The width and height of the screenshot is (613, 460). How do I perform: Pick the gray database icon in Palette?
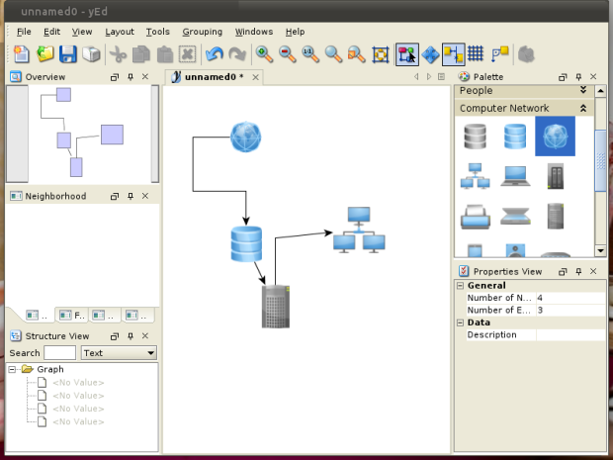point(476,136)
